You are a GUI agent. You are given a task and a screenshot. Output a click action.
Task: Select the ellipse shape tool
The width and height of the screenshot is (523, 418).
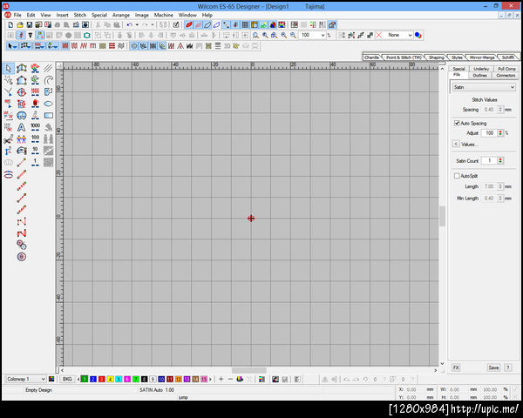48,104
